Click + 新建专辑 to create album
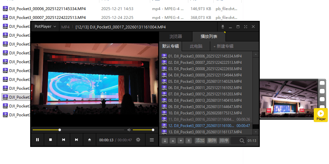This screenshot has width=329, height=164. click(223, 46)
